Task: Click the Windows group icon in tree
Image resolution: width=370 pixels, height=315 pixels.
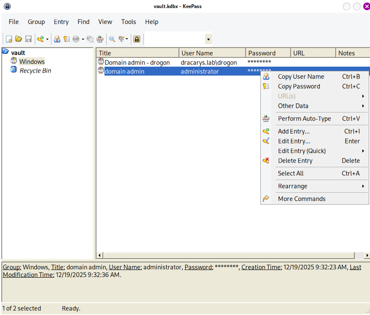Action: 14,61
